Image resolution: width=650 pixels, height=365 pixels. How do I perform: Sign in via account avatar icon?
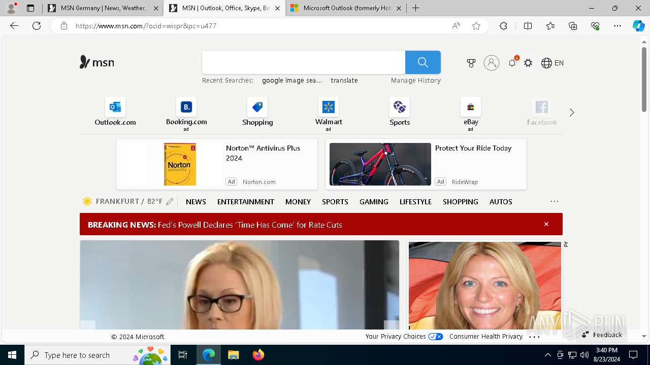coord(491,63)
